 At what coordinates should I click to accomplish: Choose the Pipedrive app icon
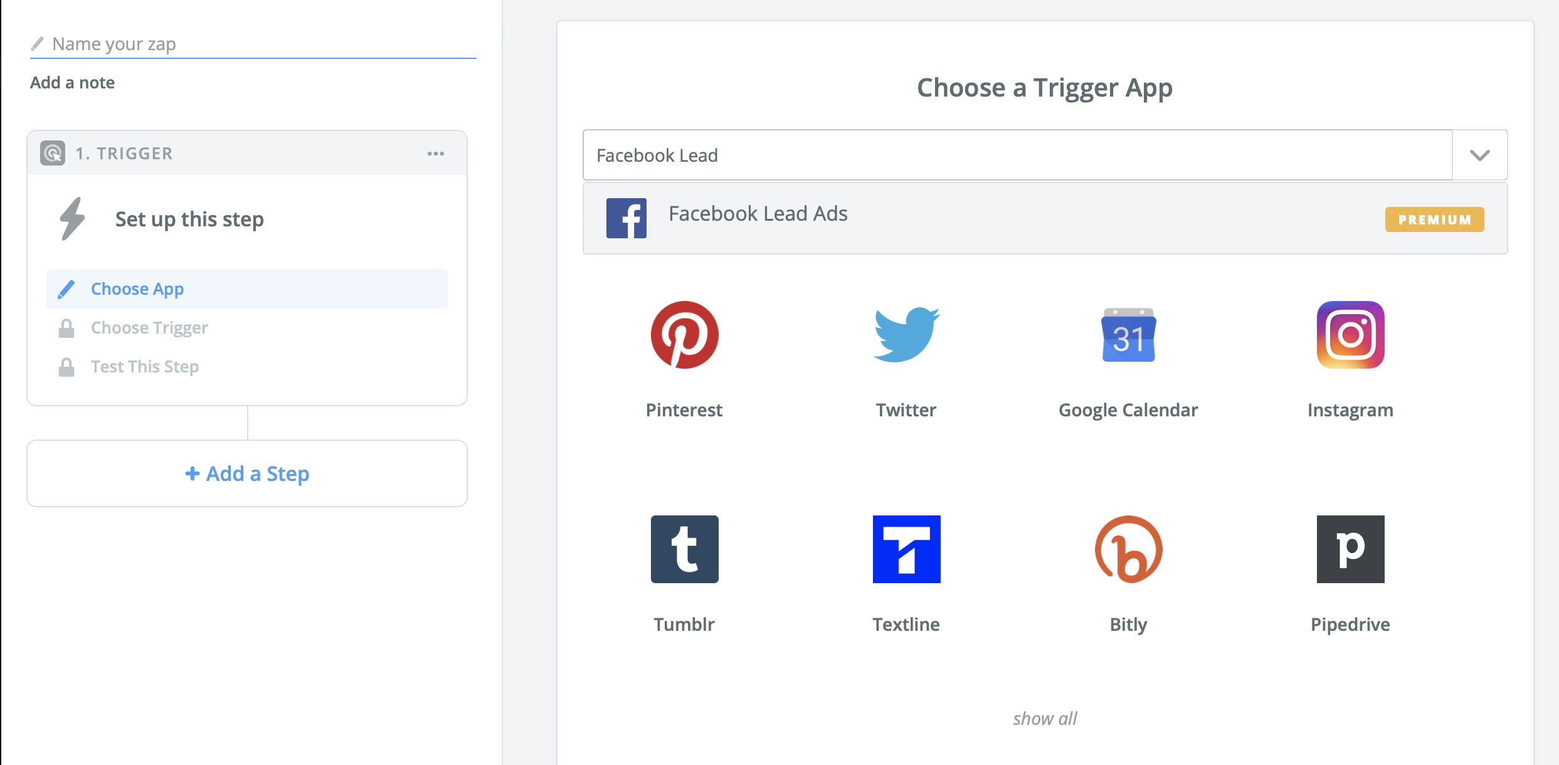[x=1350, y=549]
